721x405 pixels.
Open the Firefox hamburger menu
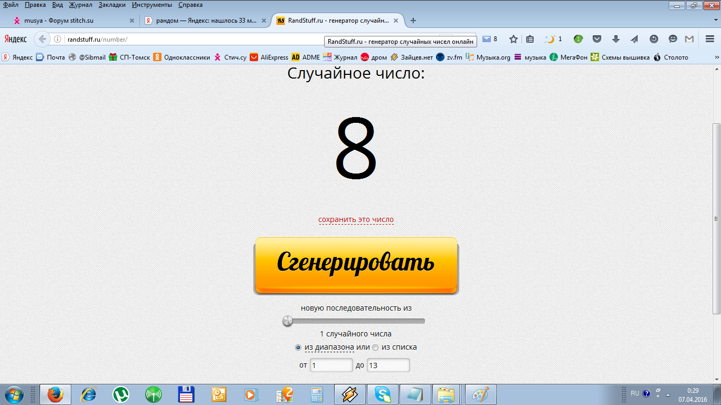pos(709,39)
